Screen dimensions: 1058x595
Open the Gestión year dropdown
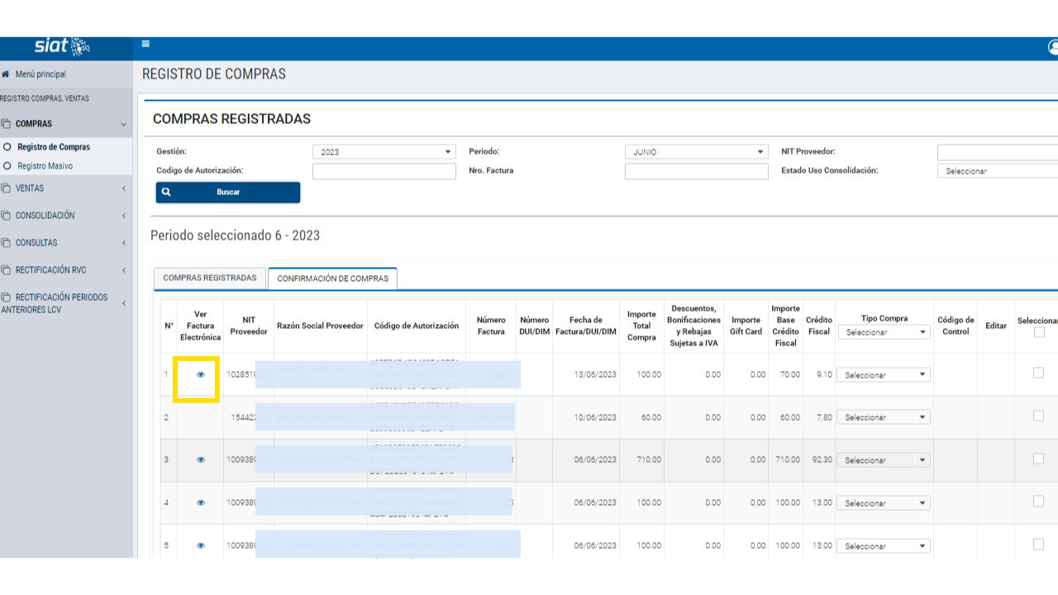[384, 152]
